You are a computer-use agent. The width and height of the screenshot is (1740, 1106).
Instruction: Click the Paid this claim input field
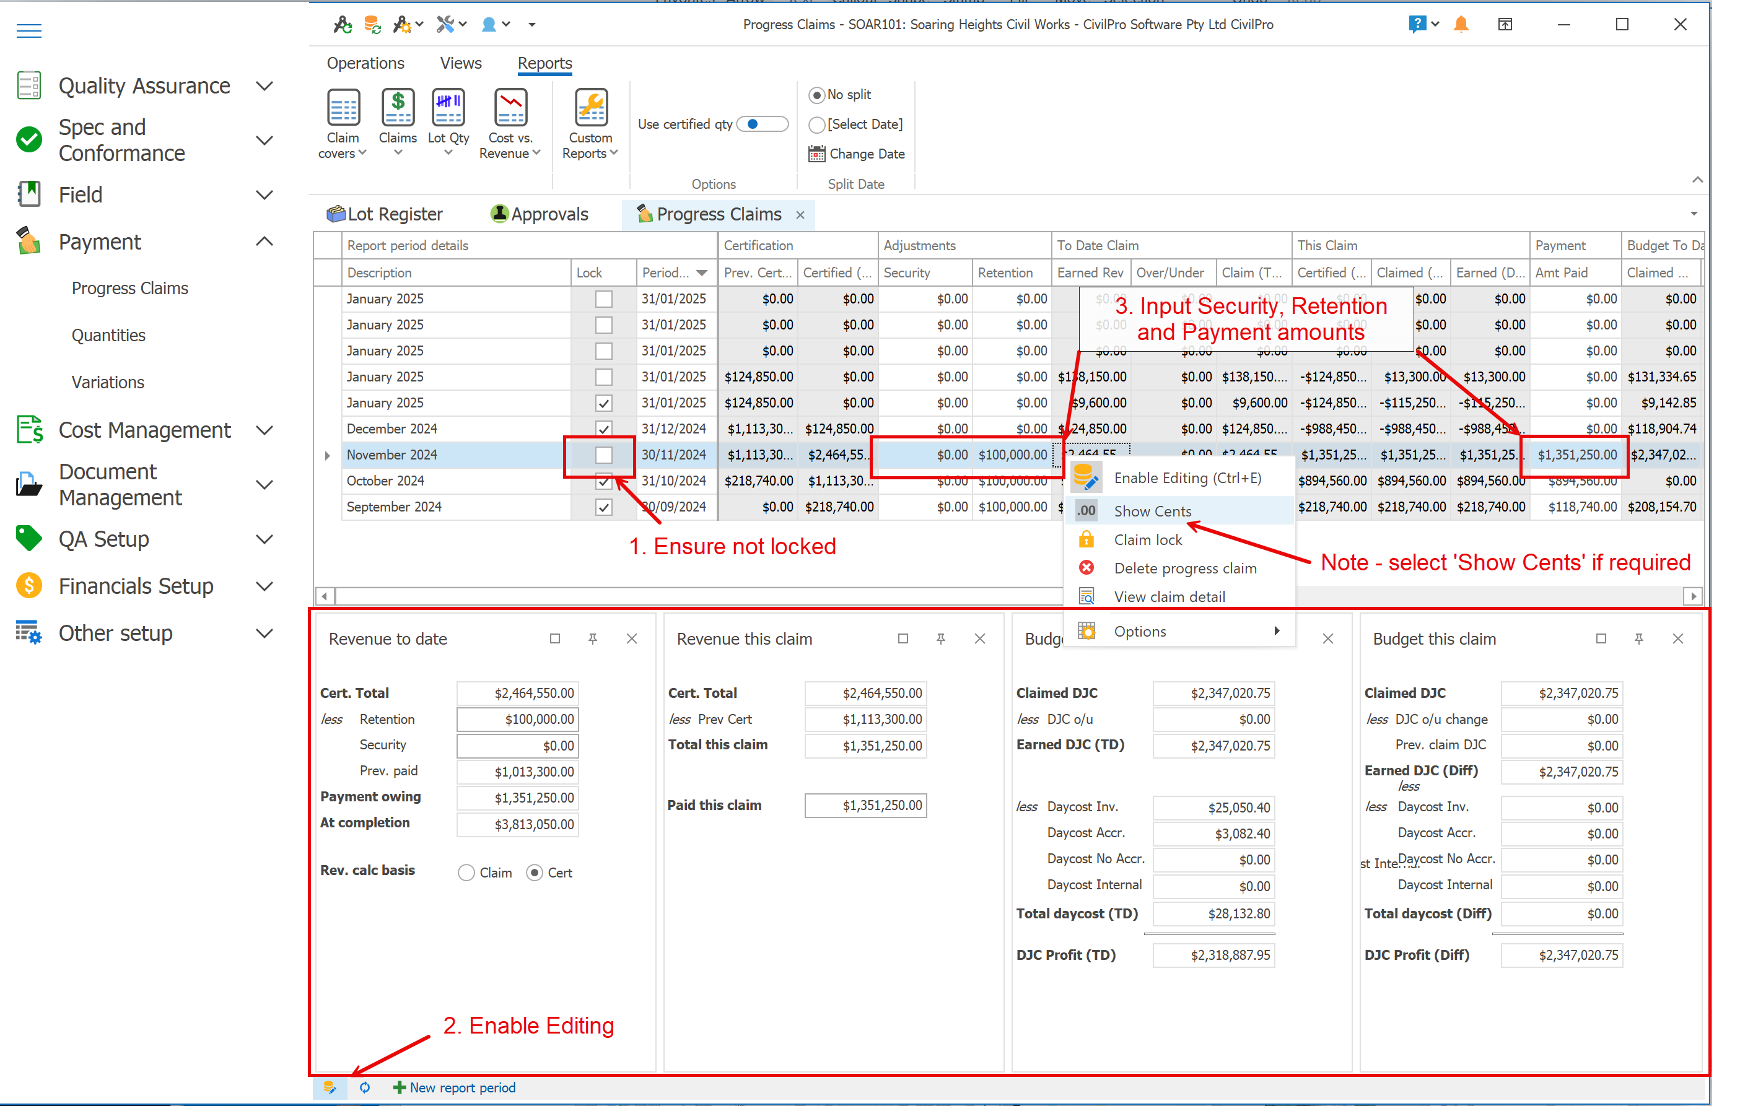(866, 806)
